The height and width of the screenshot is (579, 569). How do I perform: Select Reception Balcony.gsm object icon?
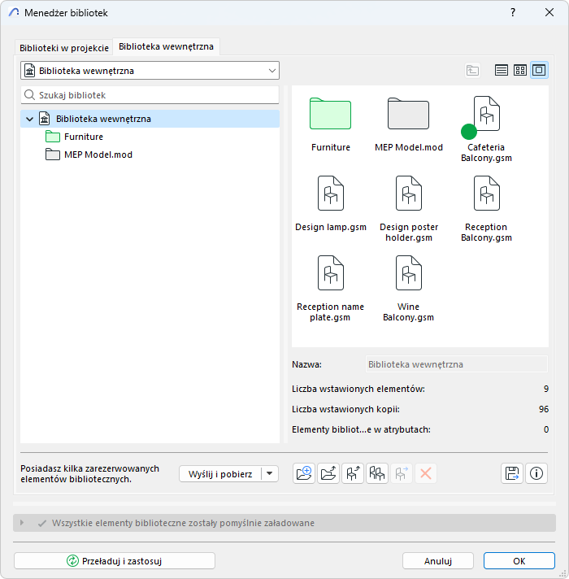click(x=486, y=193)
